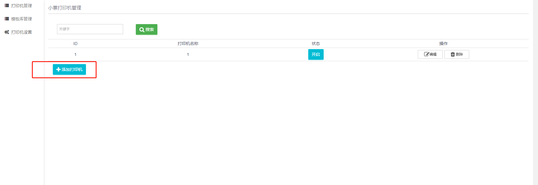Click the 小票打印机管理 page heading
The image size is (538, 185).
[65, 8]
